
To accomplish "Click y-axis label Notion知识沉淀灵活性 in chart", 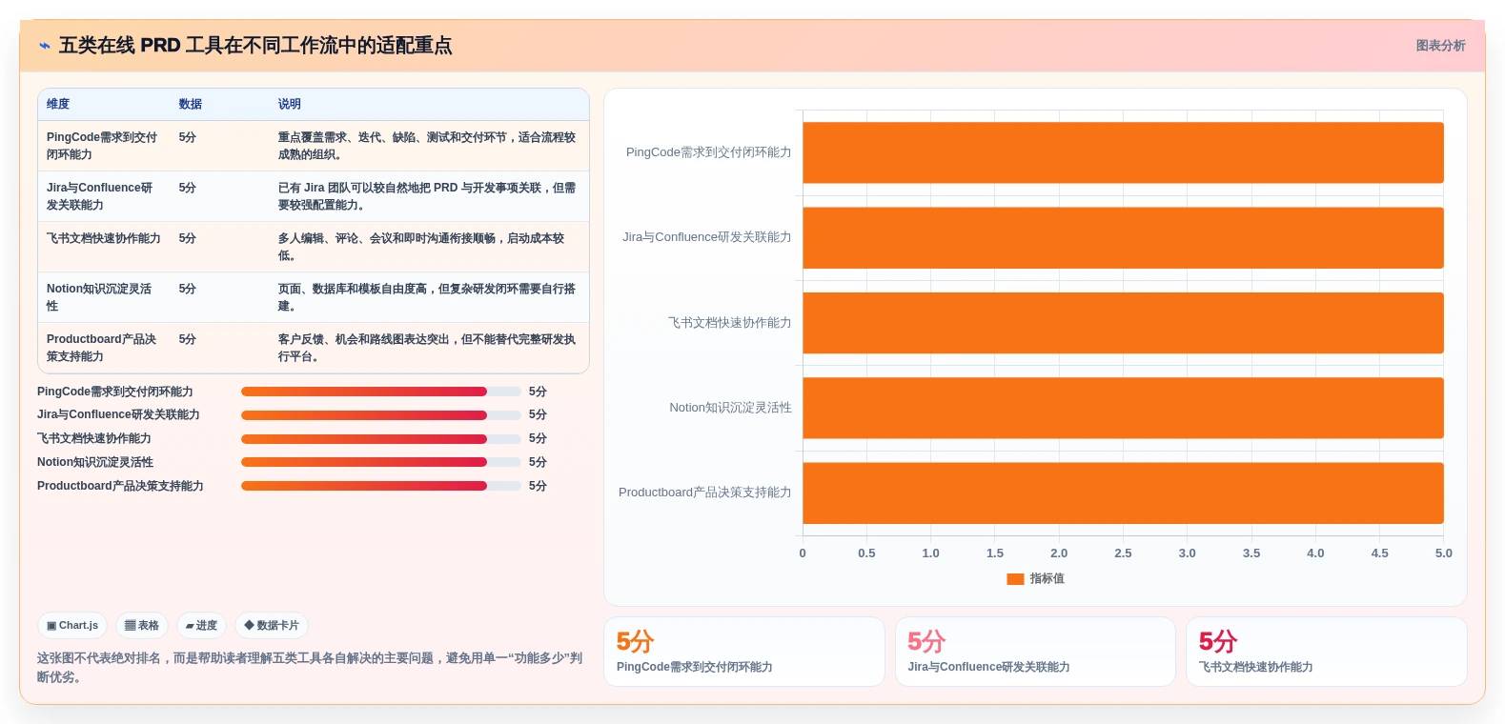I will (x=730, y=408).
